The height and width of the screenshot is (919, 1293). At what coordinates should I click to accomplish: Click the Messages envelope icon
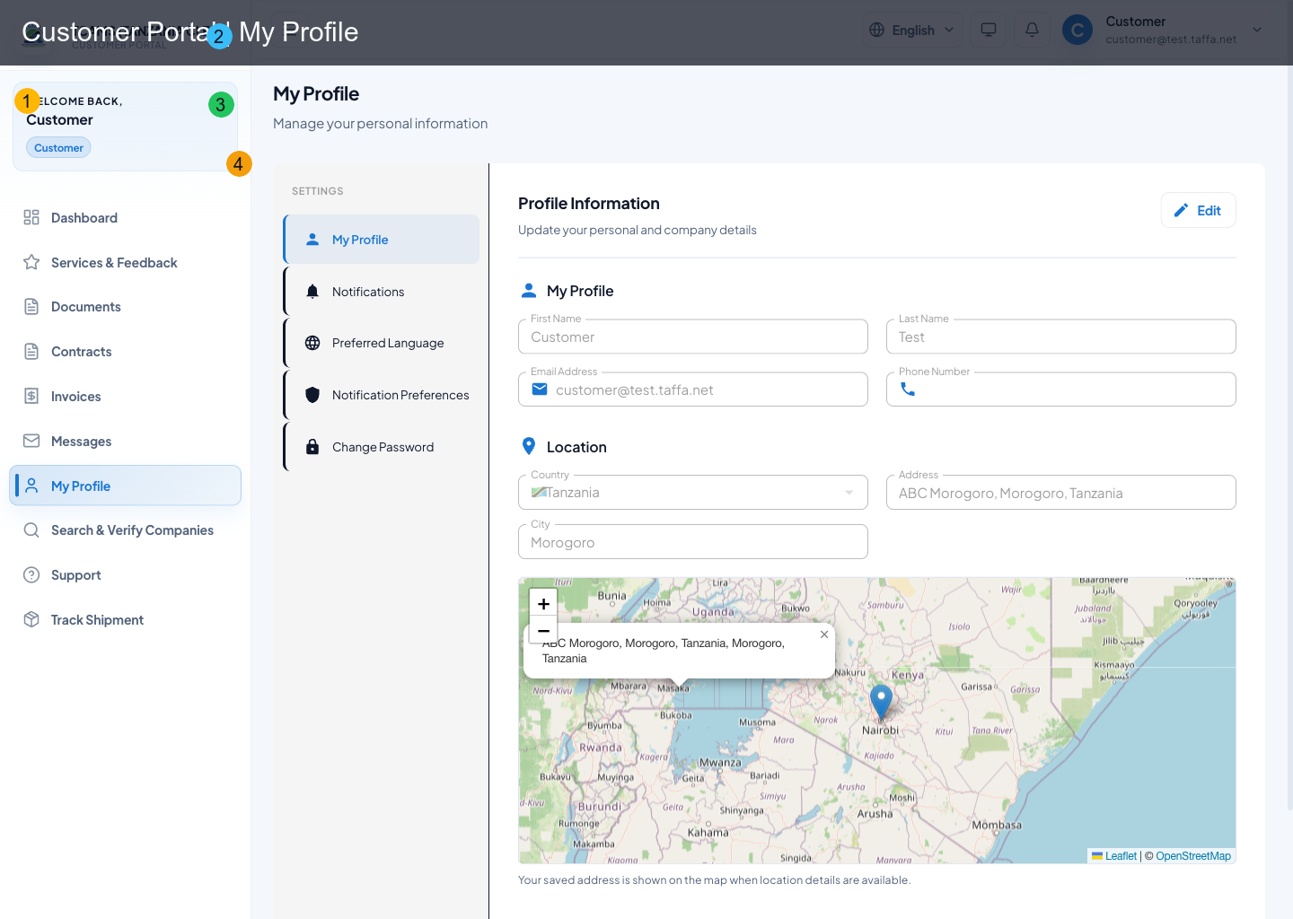(31, 441)
